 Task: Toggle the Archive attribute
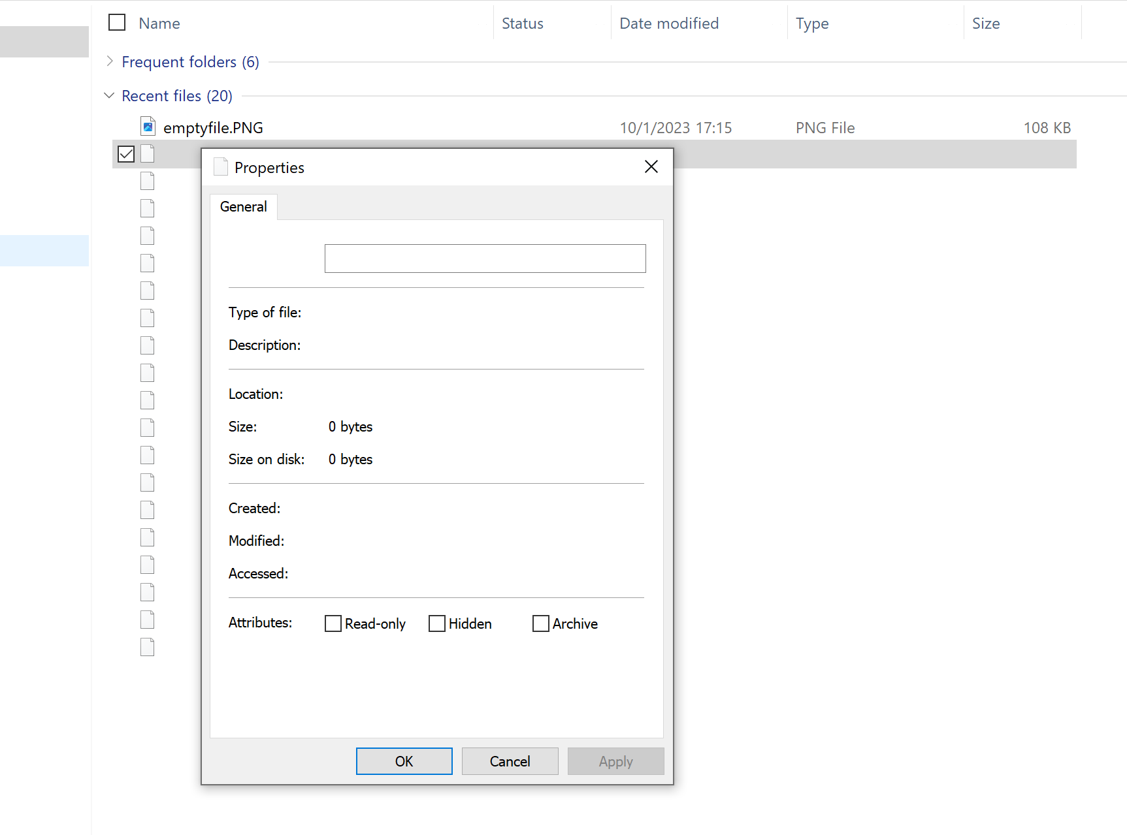coord(540,623)
